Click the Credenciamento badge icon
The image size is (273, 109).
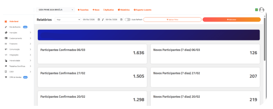coord(6,38)
